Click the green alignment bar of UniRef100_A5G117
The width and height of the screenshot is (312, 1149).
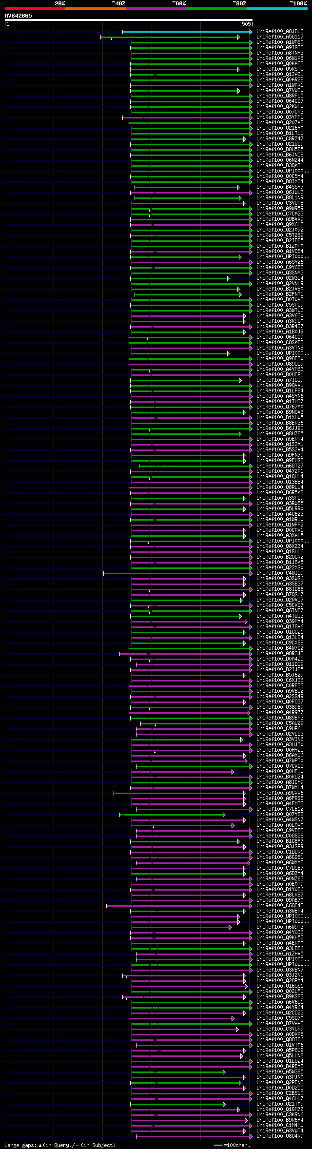click(170, 37)
